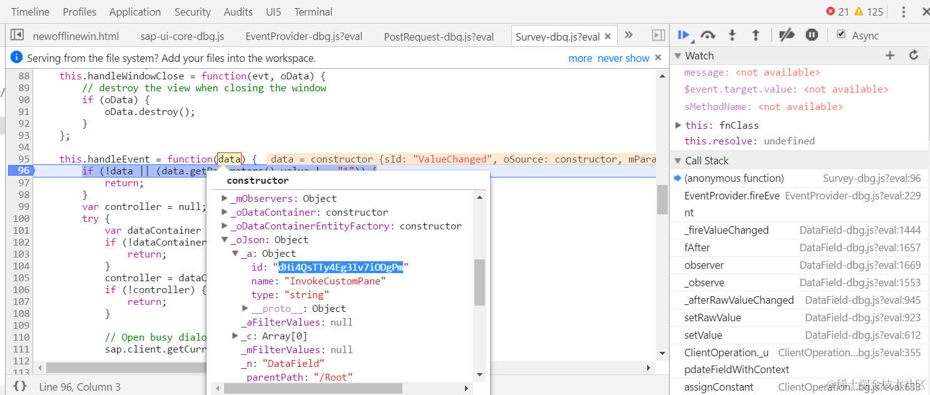Screen dimensions: 930x395
Task: Select the (anonymous function) stack frame
Action: (799, 178)
